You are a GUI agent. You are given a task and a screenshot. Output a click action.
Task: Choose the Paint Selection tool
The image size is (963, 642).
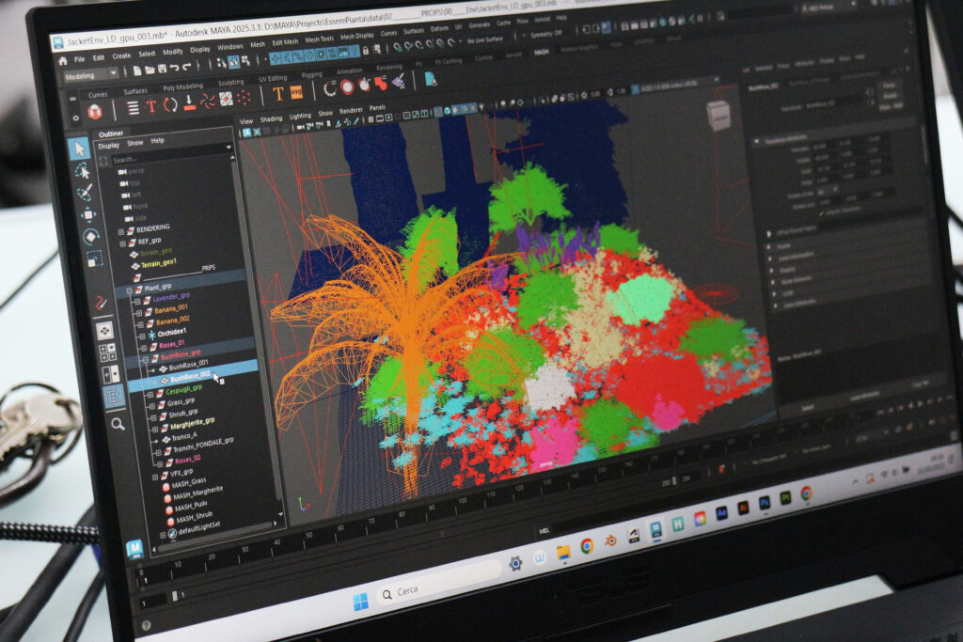click(x=85, y=193)
